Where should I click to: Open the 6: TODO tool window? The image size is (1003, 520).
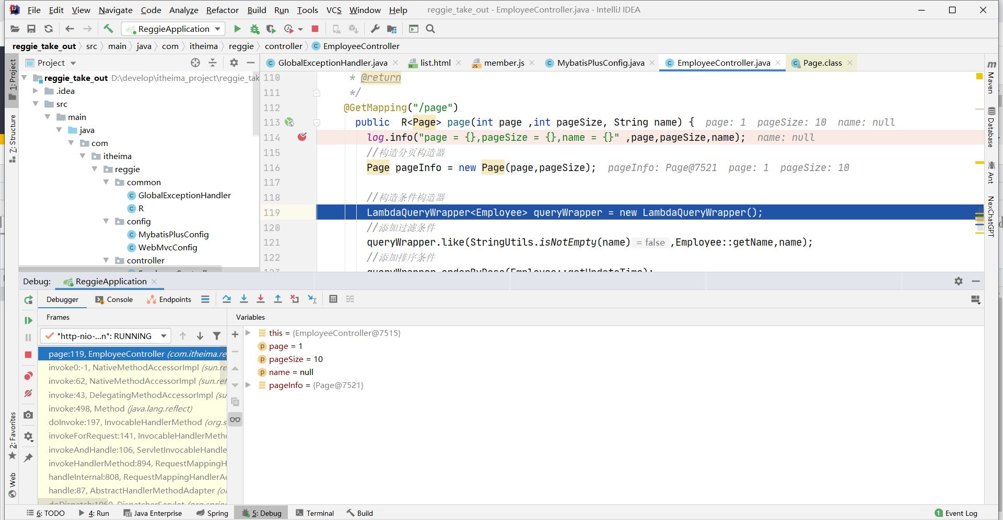[x=46, y=513]
